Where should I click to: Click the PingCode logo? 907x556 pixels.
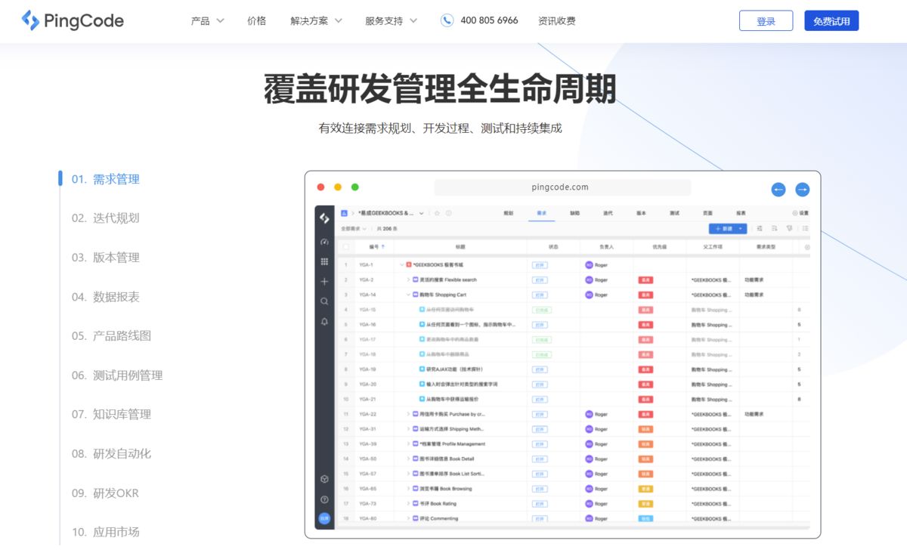pos(73,20)
